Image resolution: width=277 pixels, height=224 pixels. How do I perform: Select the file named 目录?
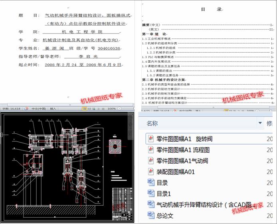(162, 183)
